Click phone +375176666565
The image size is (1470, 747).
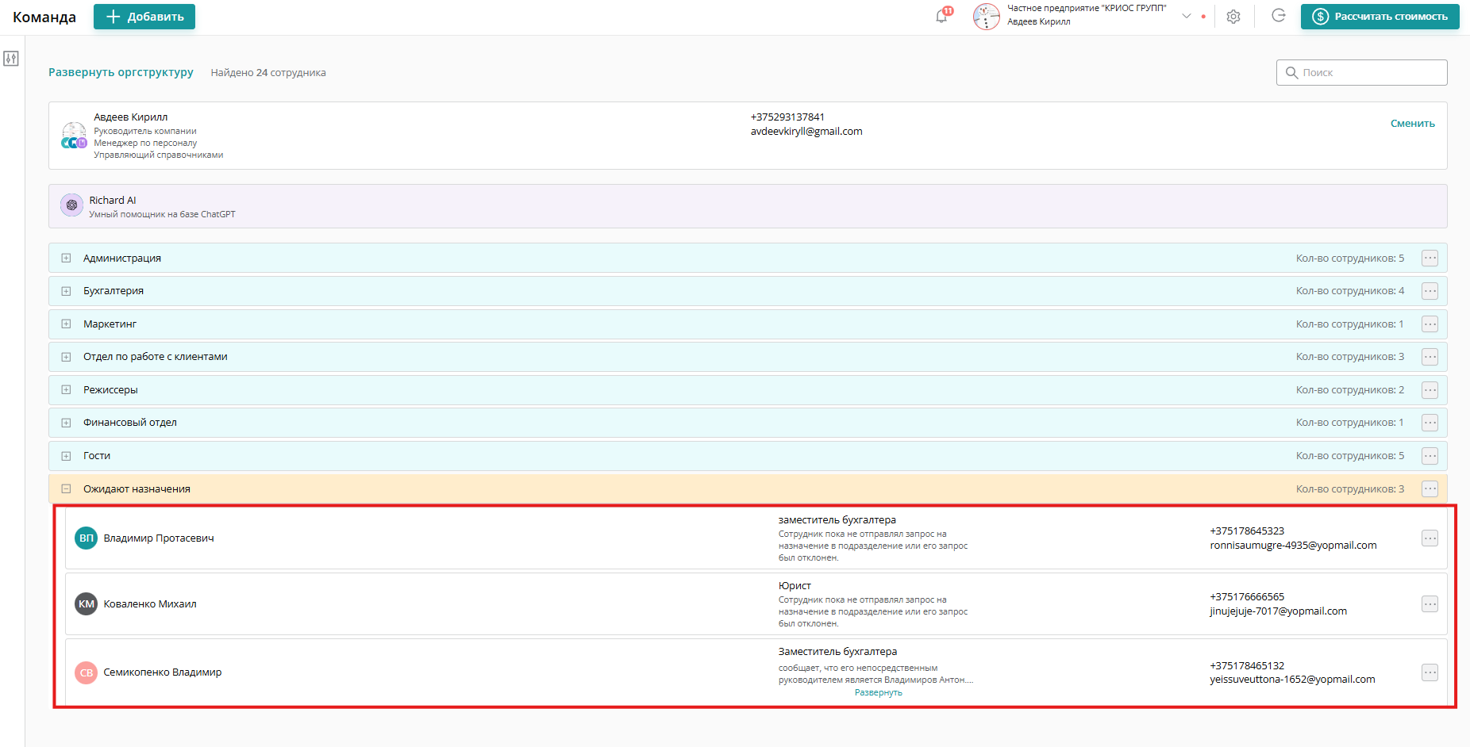click(1247, 597)
